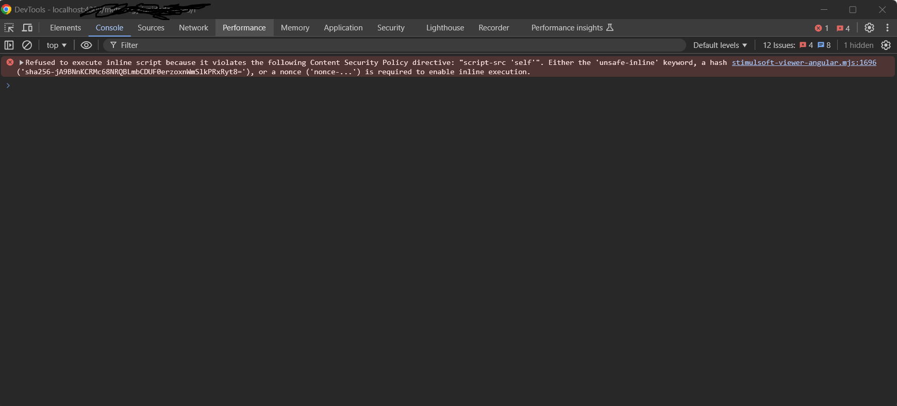
Task: Open the Default levels dropdown
Action: point(720,45)
